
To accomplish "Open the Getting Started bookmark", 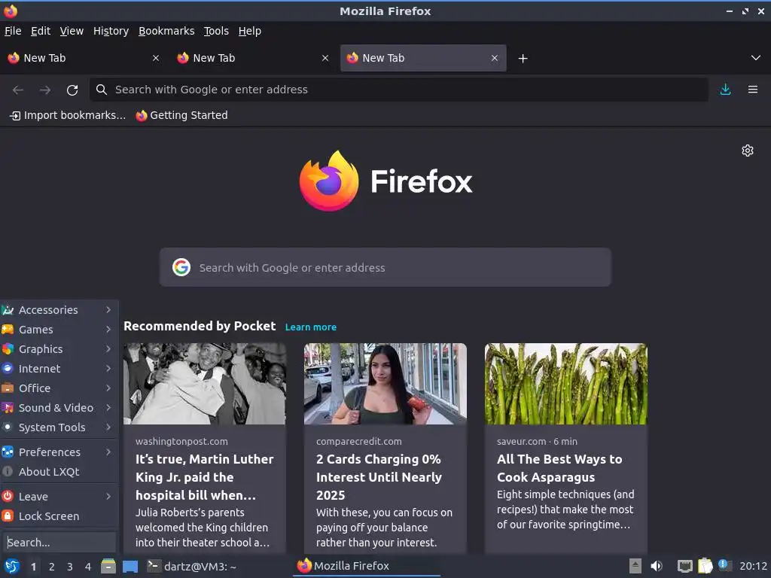I will (x=182, y=115).
